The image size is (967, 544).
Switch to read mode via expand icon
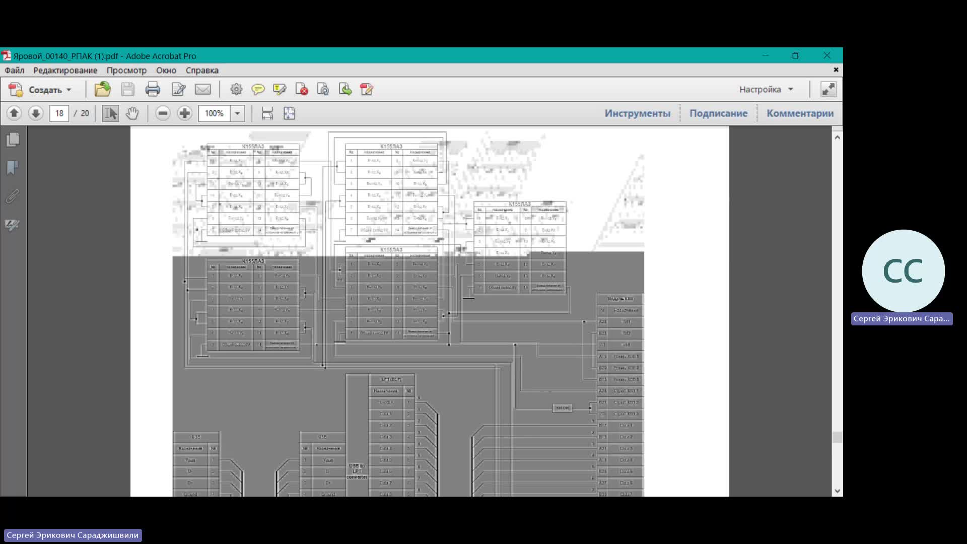828,89
